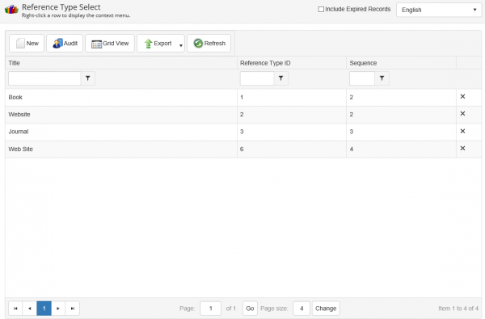Click the Page size input field

pos(302,309)
